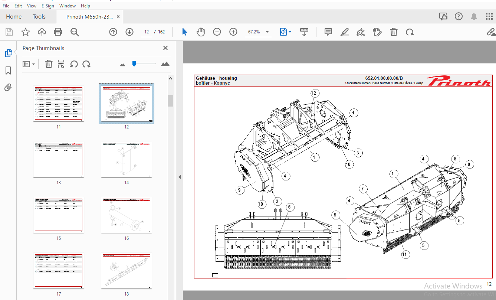Image resolution: width=496 pixels, height=300 pixels.
Task: Delete selected pages in the thumbnails panel
Action: pyautogui.click(x=49, y=64)
